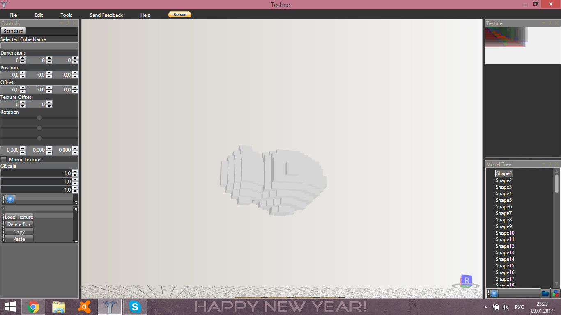Click the top Rotation slider handle
This screenshot has height=315, width=561.
point(39,118)
